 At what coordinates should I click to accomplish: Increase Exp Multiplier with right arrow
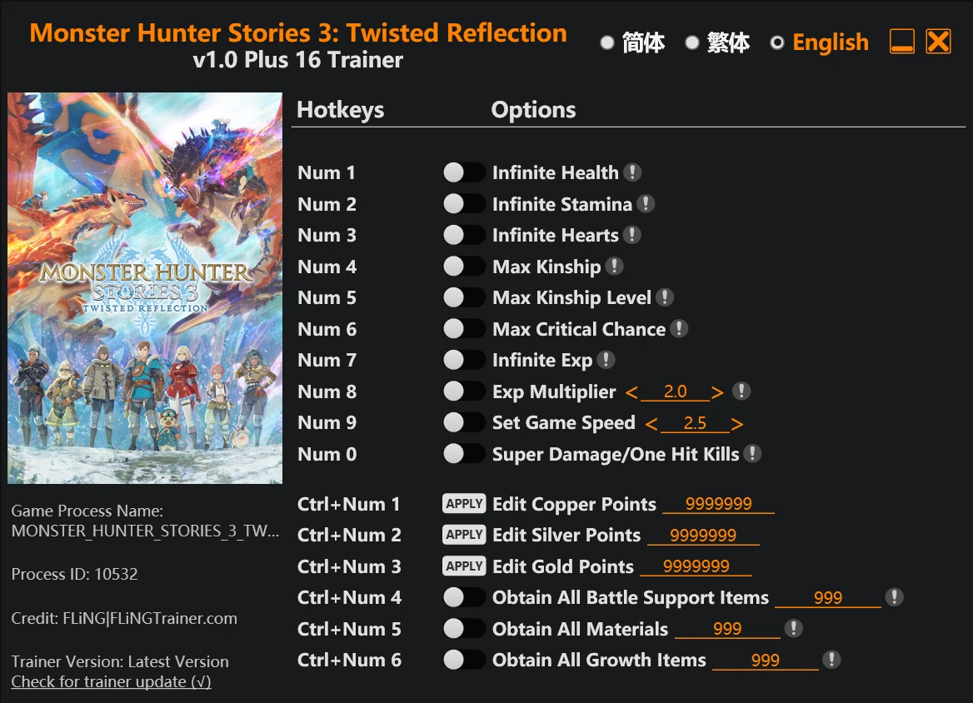[x=717, y=392]
